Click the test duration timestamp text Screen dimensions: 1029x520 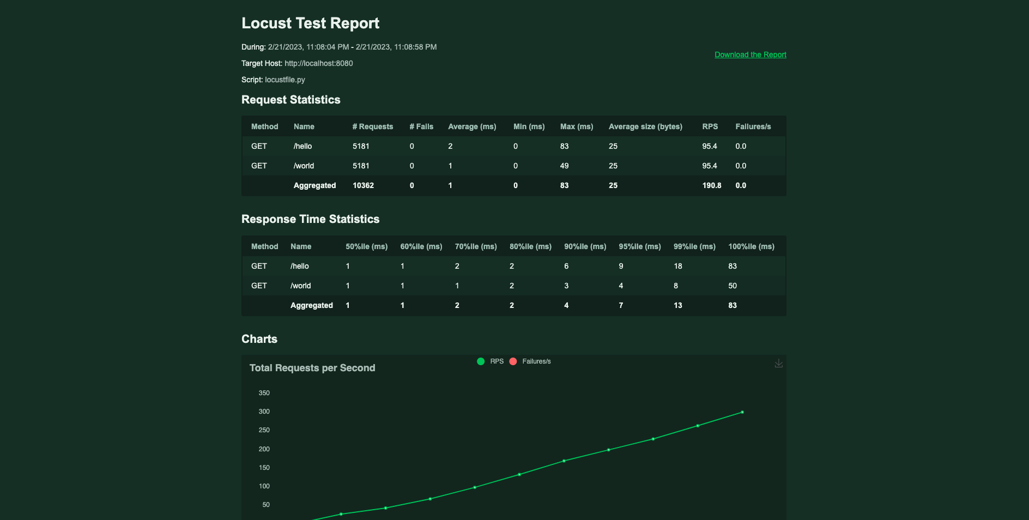click(352, 47)
